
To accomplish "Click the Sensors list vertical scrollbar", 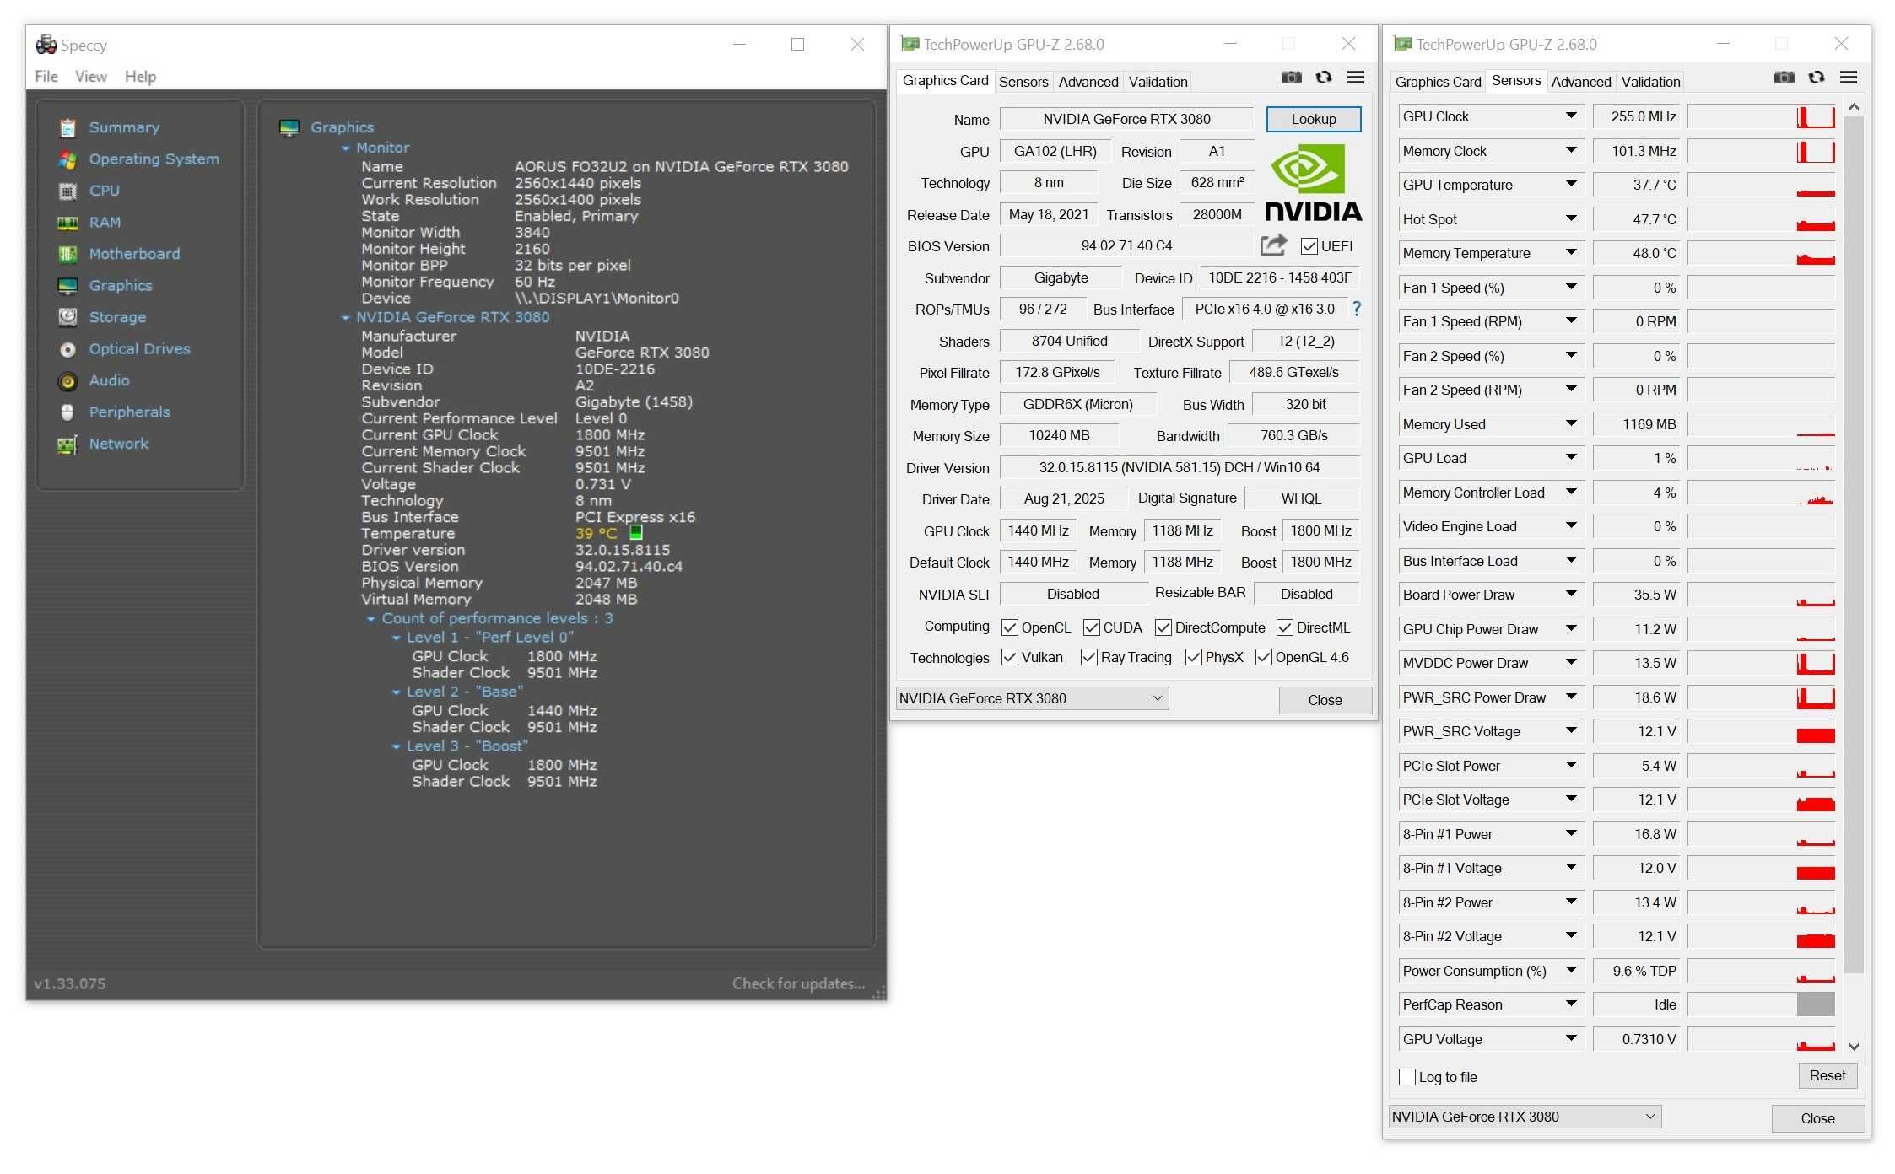I will coord(1854,545).
